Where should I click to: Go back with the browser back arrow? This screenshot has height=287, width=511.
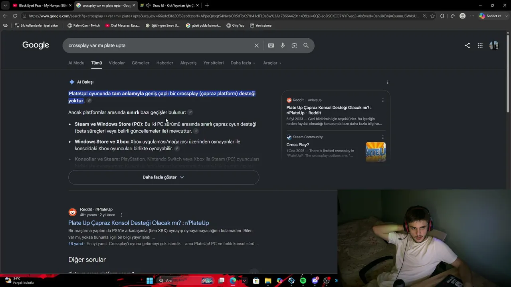5,16
